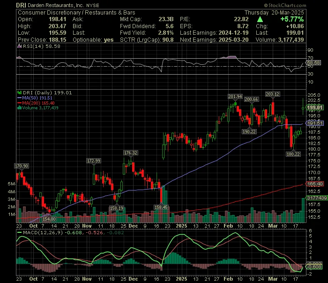This screenshot has height=283, width=328.
Task: Click the Low 195.59 value
Action: [x=57, y=33]
